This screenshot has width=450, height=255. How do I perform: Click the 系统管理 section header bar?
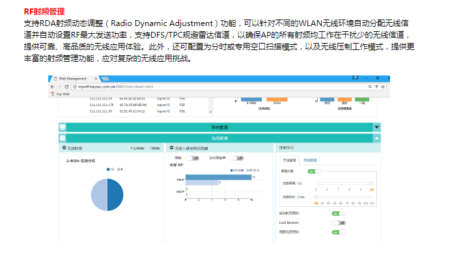click(x=219, y=127)
